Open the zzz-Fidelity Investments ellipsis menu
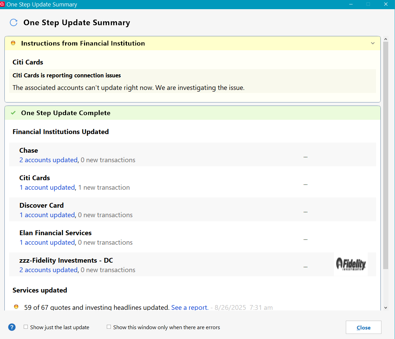This screenshot has height=339, width=395. [x=305, y=267]
